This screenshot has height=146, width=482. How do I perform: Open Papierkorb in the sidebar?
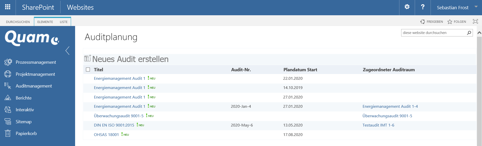[26, 133]
